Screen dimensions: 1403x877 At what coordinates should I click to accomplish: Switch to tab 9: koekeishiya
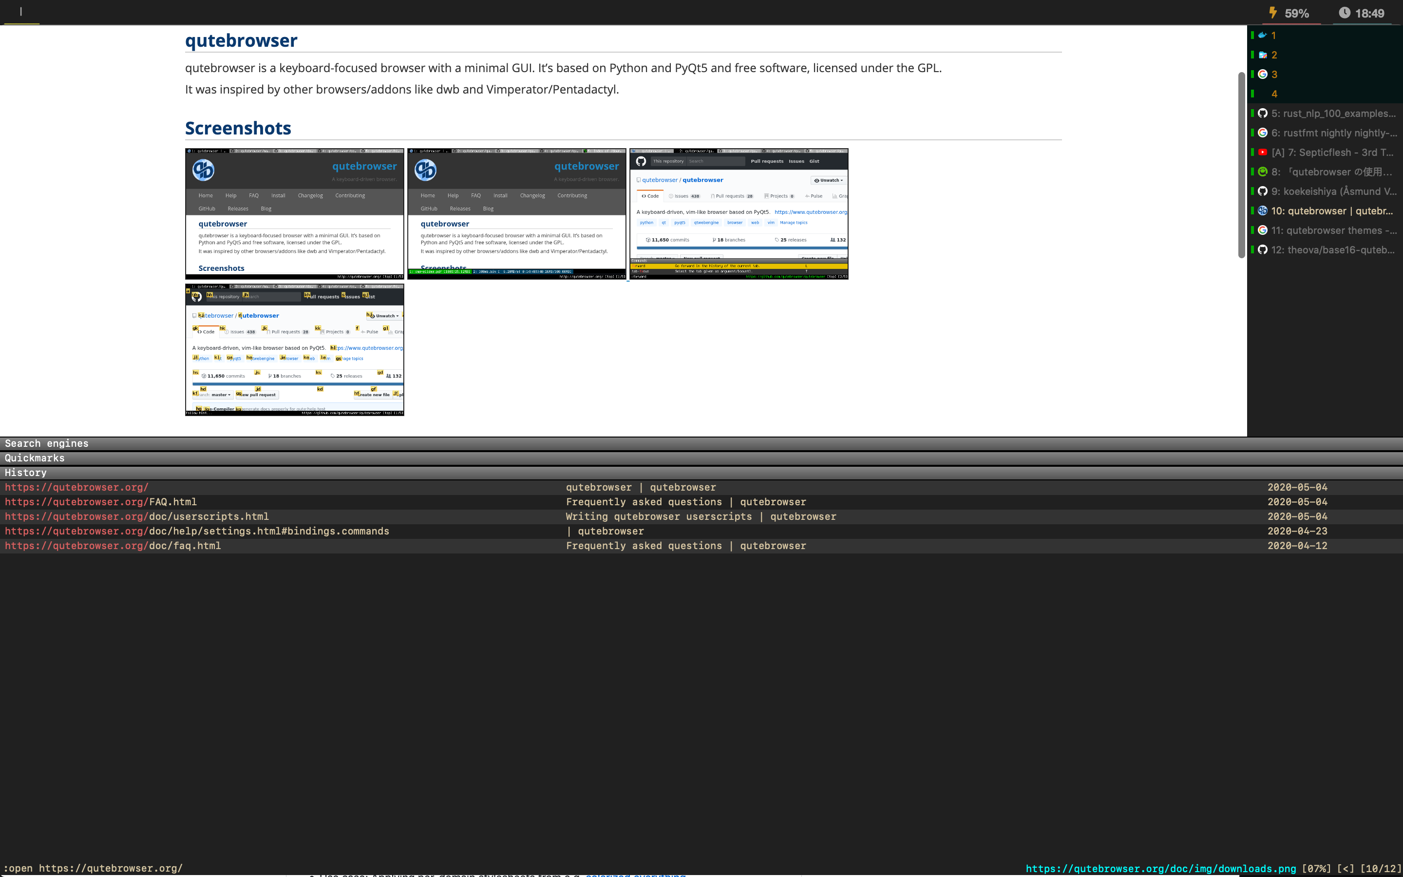click(1326, 191)
